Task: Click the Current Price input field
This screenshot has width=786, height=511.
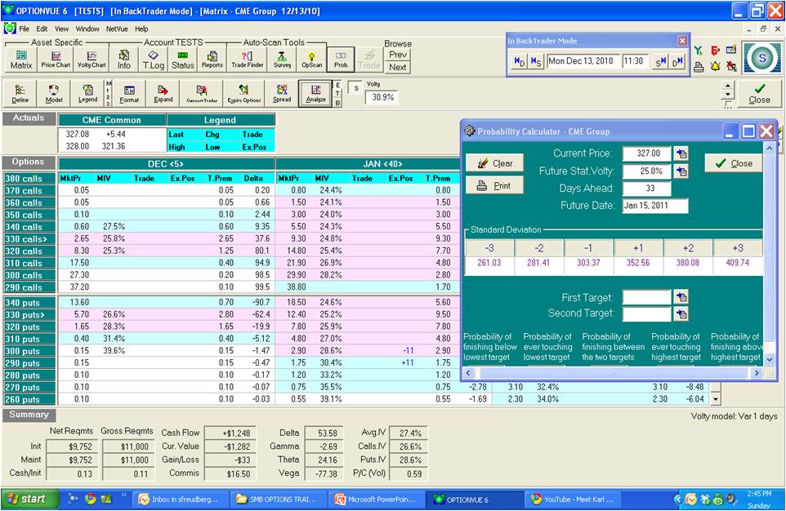Action: tap(647, 153)
